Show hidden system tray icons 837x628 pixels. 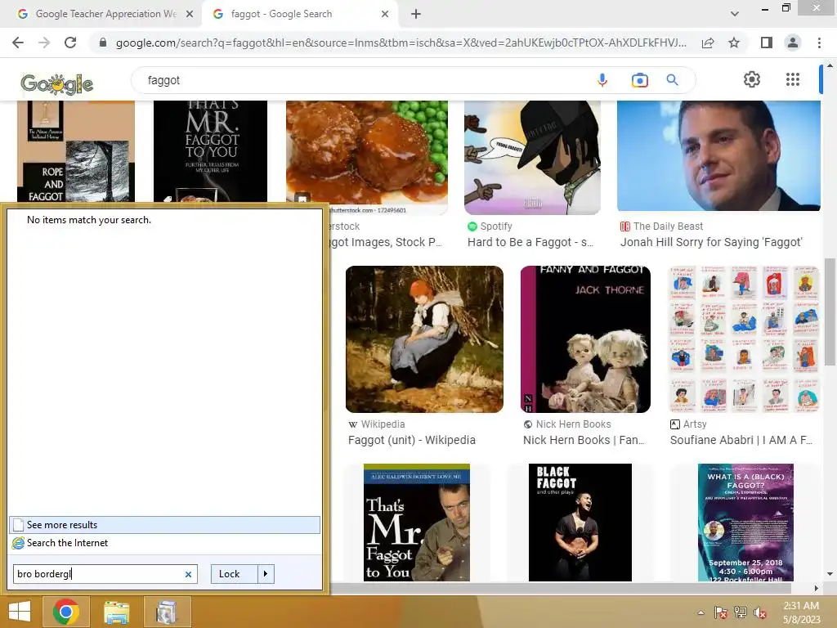[700, 612]
